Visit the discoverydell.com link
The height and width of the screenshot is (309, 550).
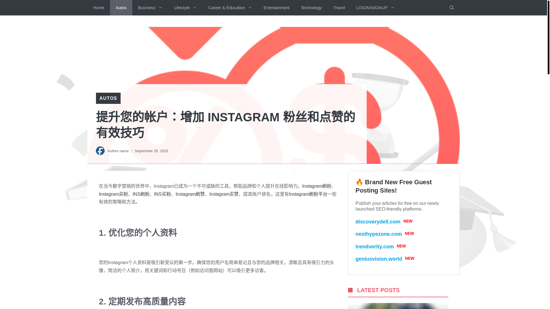[x=378, y=222]
